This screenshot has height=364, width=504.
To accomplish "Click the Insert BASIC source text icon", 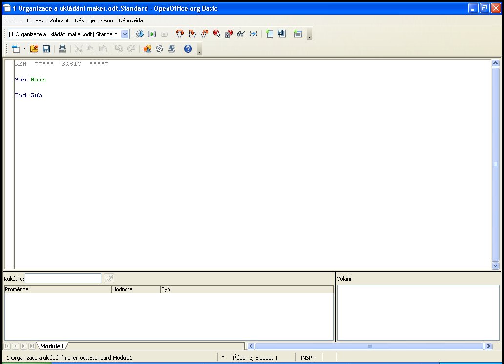I will [x=270, y=34].
